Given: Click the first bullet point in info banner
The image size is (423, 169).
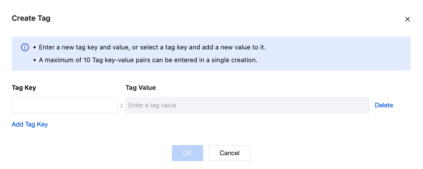Looking at the screenshot, I should point(35,48).
